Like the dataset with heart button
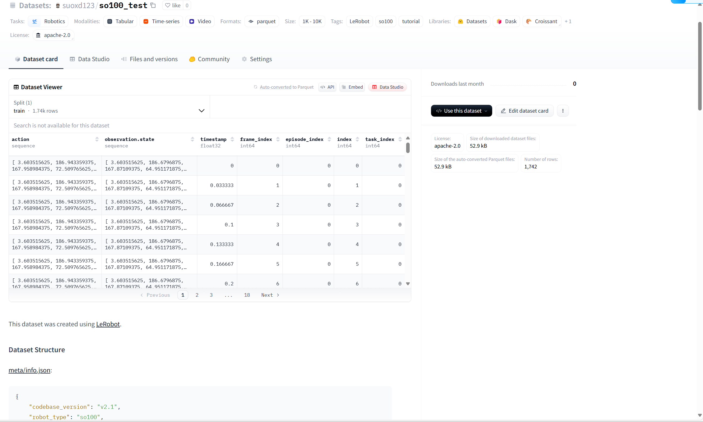 click(x=173, y=5)
